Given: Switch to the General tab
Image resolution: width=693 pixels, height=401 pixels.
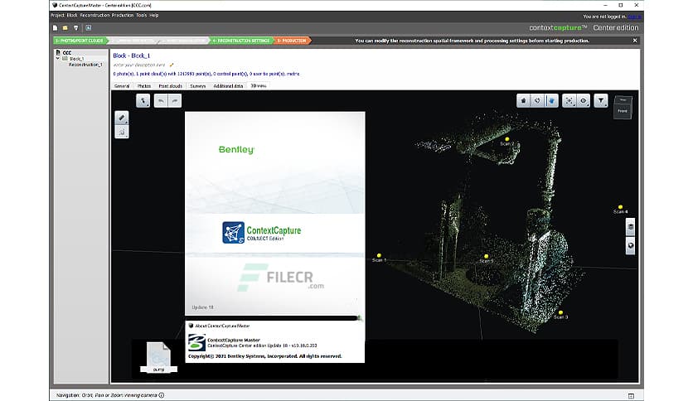Looking at the screenshot, I should [x=122, y=86].
